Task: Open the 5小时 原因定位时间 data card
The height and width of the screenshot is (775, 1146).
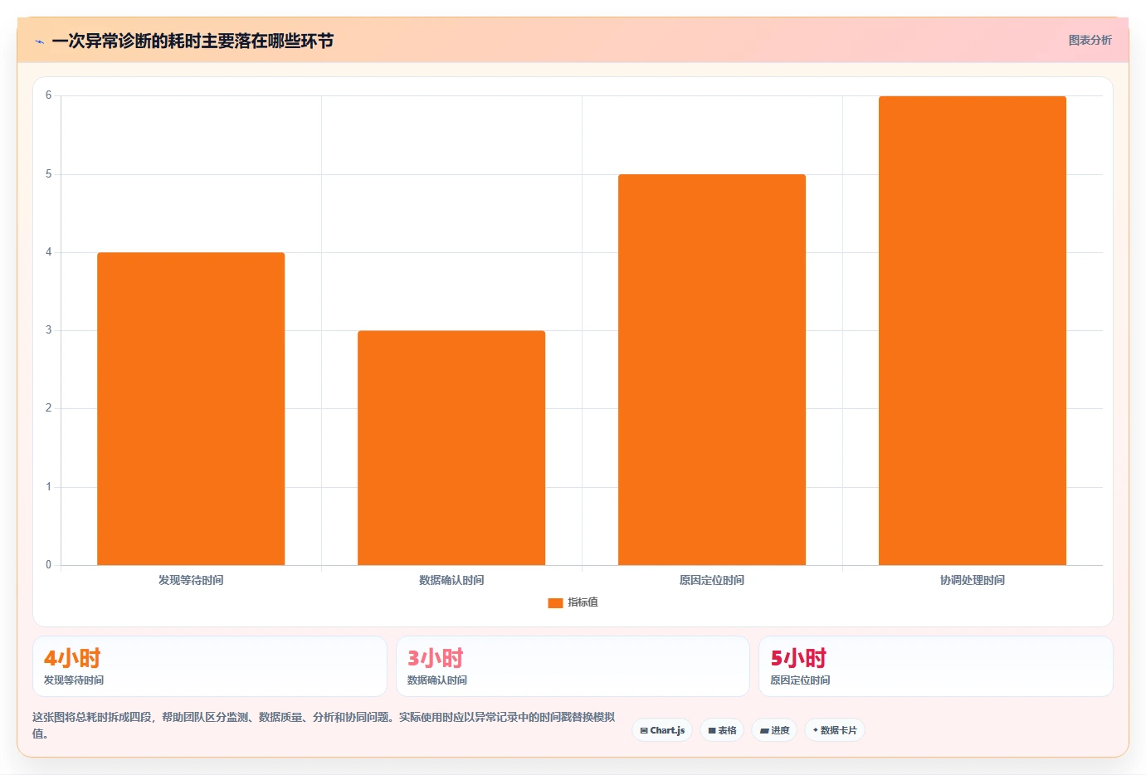Action: [936, 666]
